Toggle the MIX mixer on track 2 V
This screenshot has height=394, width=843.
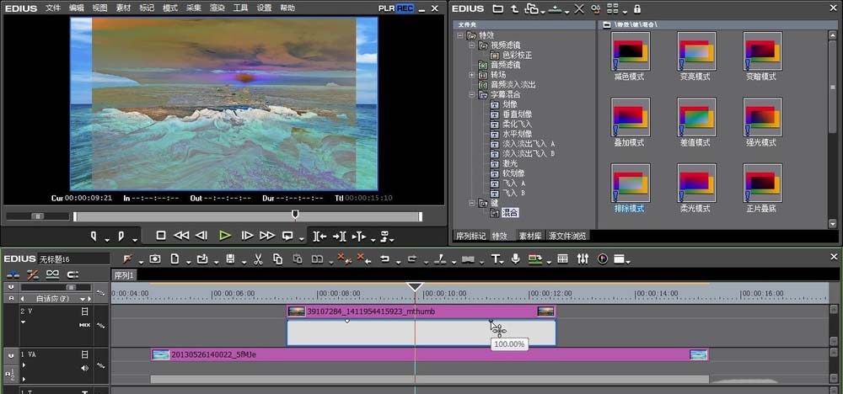(x=84, y=324)
